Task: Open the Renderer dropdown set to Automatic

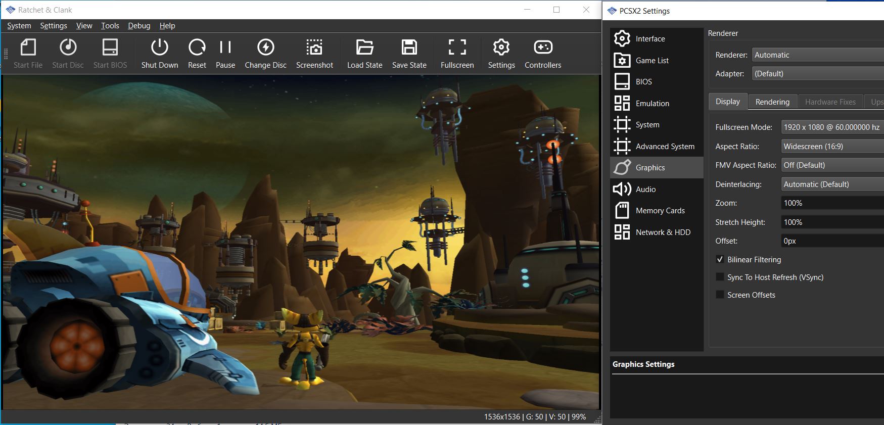Action: click(x=818, y=55)
